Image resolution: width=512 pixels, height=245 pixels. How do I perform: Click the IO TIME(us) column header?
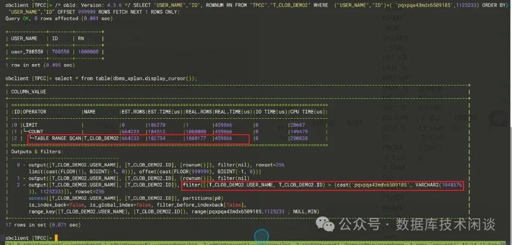click(271, 112)
